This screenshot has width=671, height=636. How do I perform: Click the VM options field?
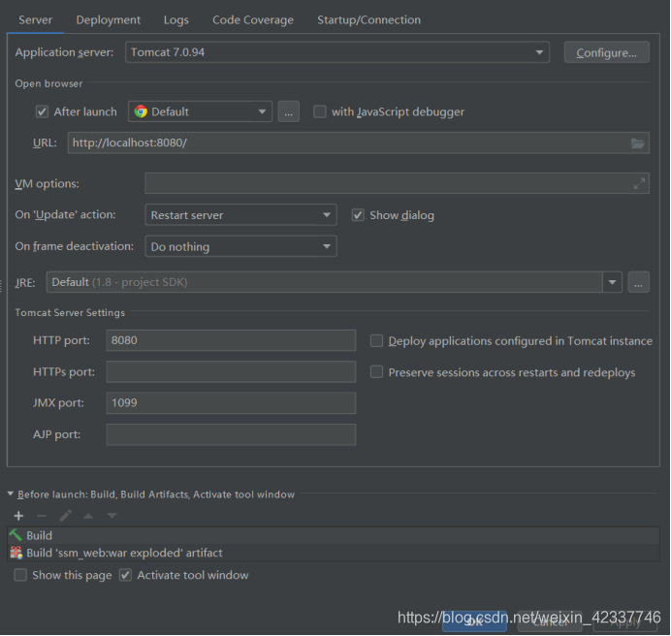point(397,183)
